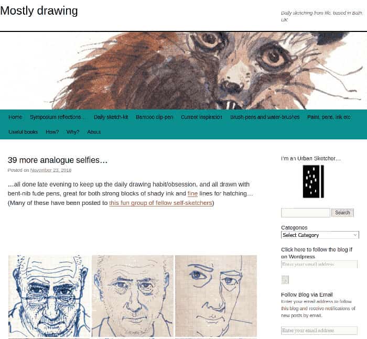
Task: Open the Select Category dropdown
Action: (x=320, y=235)
